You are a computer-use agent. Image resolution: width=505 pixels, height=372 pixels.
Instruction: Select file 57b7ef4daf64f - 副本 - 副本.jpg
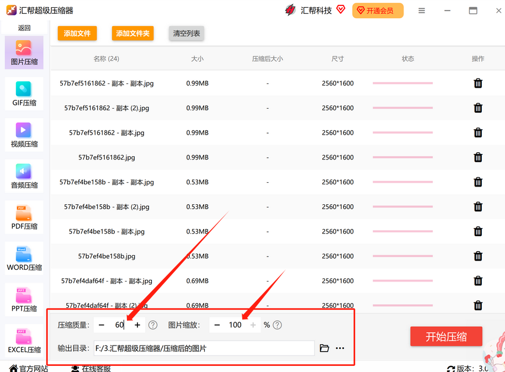point(107,281)
